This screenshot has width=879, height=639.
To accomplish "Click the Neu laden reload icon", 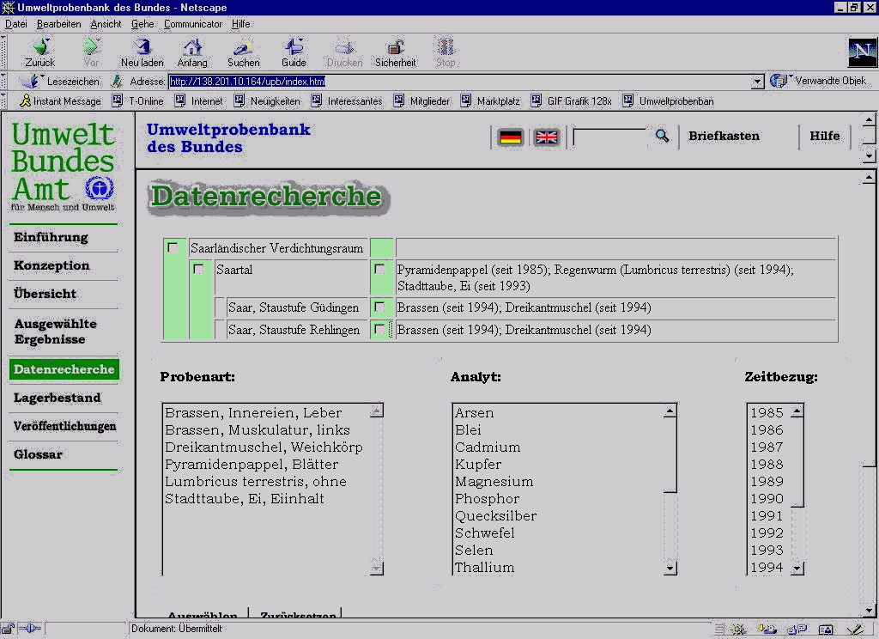I will [x=142, y=47].
